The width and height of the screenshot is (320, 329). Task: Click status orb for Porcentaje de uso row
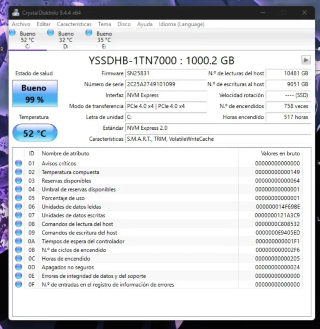[18, 198]
